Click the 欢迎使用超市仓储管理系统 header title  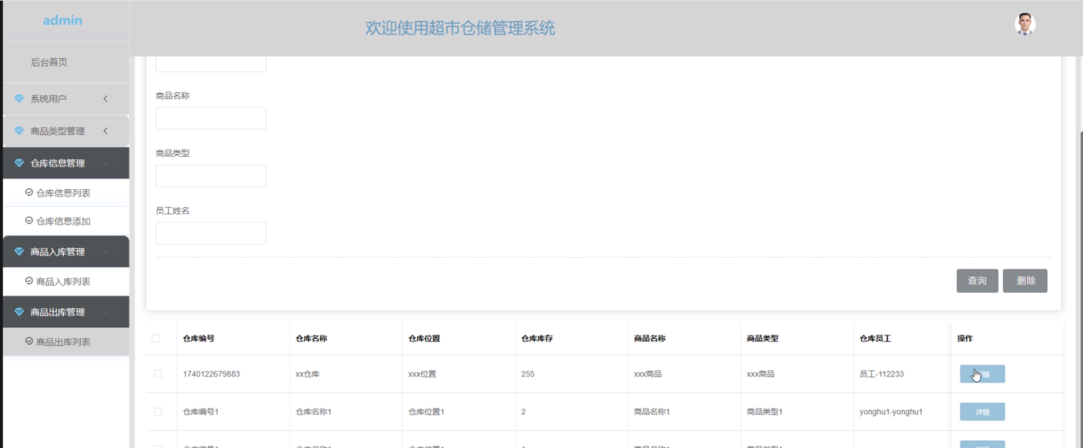460,28
